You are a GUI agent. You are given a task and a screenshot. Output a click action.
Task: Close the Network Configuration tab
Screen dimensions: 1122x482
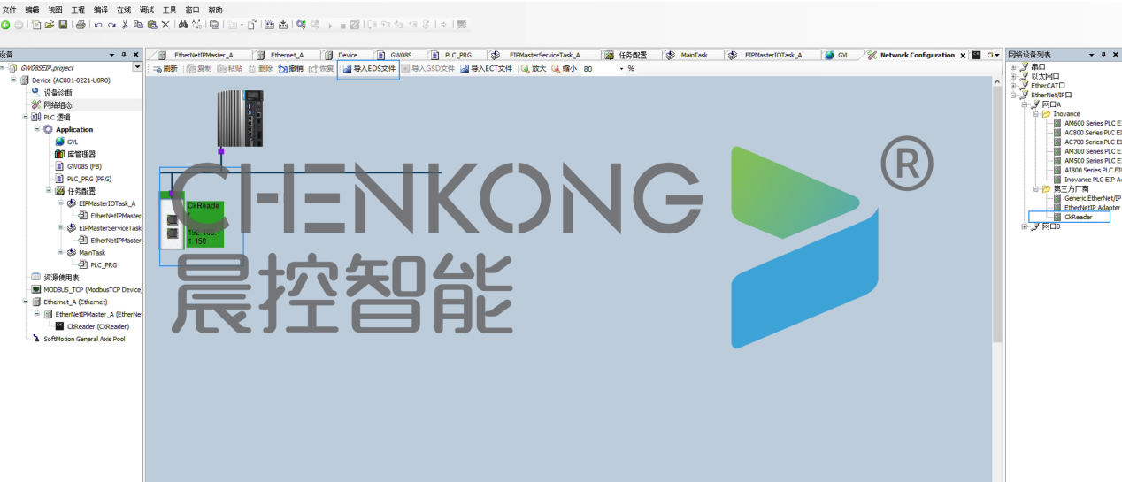click(x=963, y=55)
